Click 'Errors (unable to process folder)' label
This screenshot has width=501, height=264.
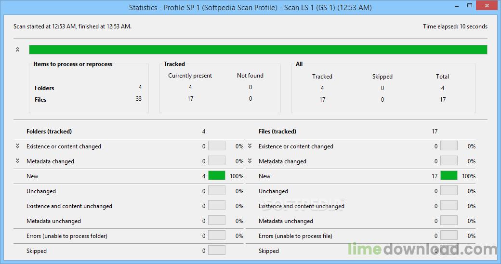tap(67, 236)
